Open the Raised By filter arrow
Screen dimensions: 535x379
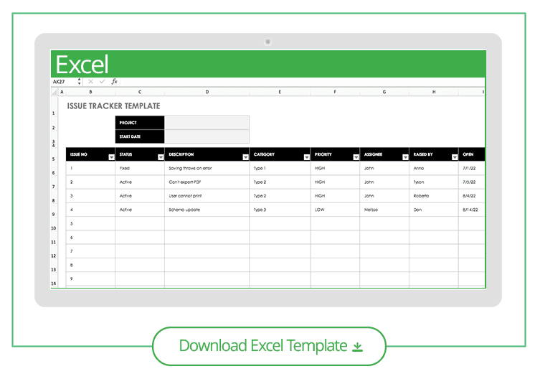click(x=455, y=157)
